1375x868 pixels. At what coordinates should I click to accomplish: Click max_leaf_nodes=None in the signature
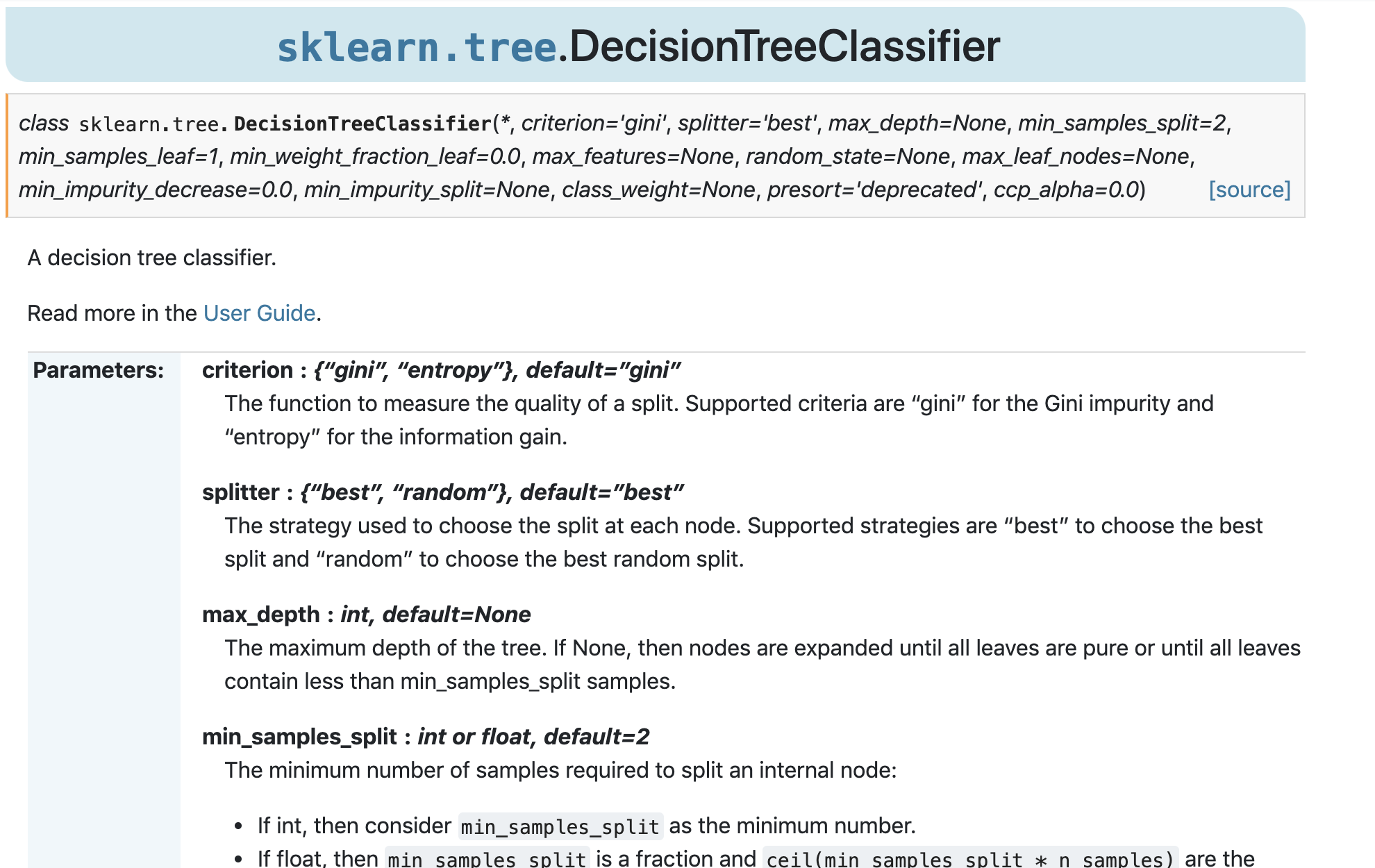(x=1075, y=156)
